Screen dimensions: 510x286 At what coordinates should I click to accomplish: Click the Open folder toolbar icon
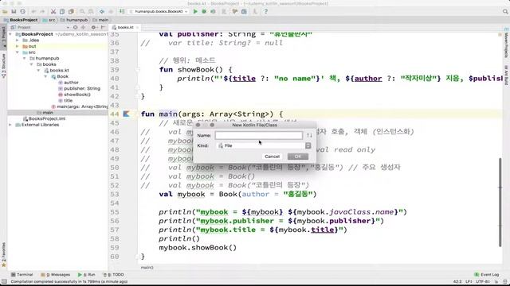[x=5, y=11]
